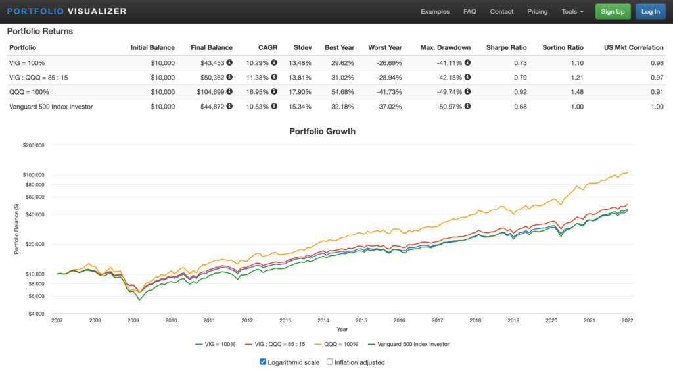This screenshot has height=369, width=673.
Task: Select the CAGR column header
Action: (x=268, y=47)
